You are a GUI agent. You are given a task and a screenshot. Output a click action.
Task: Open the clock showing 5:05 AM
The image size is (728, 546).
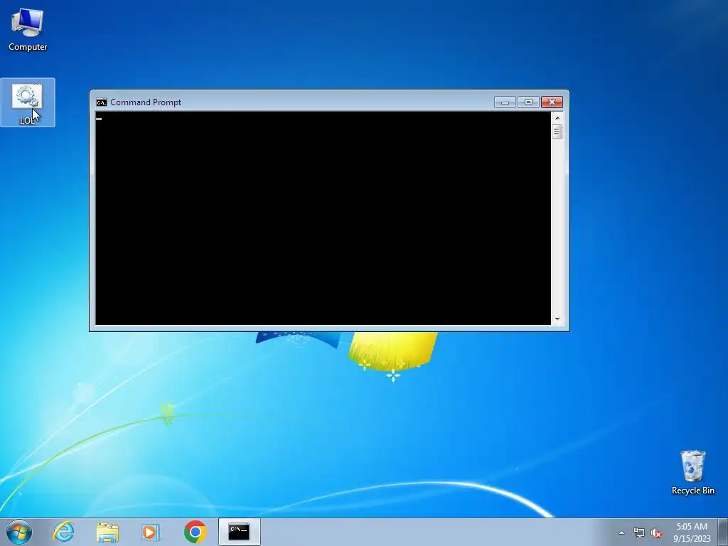point(692,532)
